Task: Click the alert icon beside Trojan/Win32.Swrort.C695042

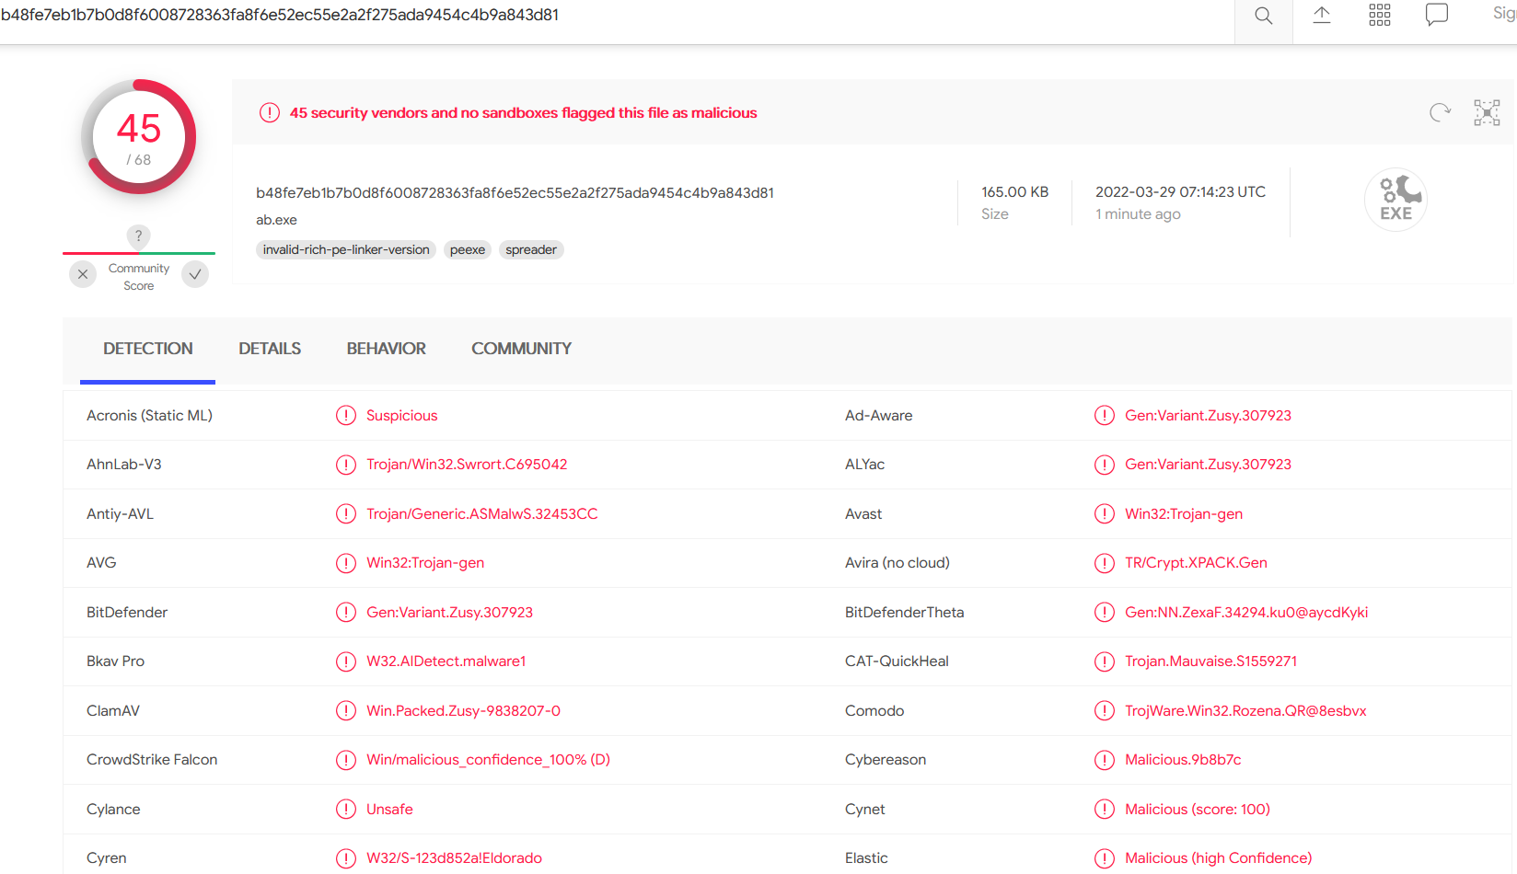Action: coord(346,465)
